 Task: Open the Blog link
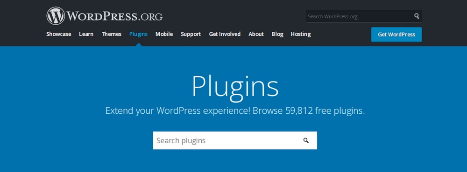click(277, 34)
